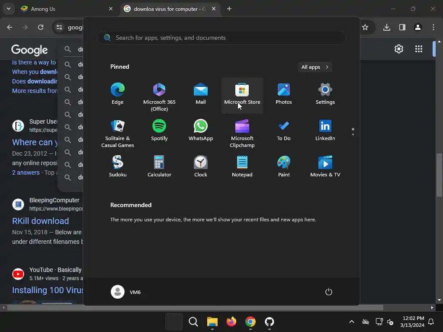The image size is (443, 332).
Task: Launch Microsoft 365 (Office) app
Action: [159, 96]
